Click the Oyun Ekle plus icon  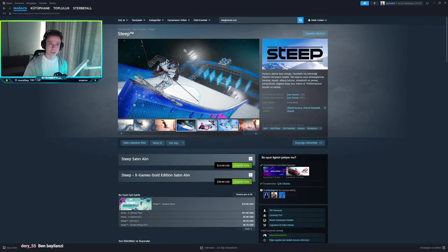(4, 248)
